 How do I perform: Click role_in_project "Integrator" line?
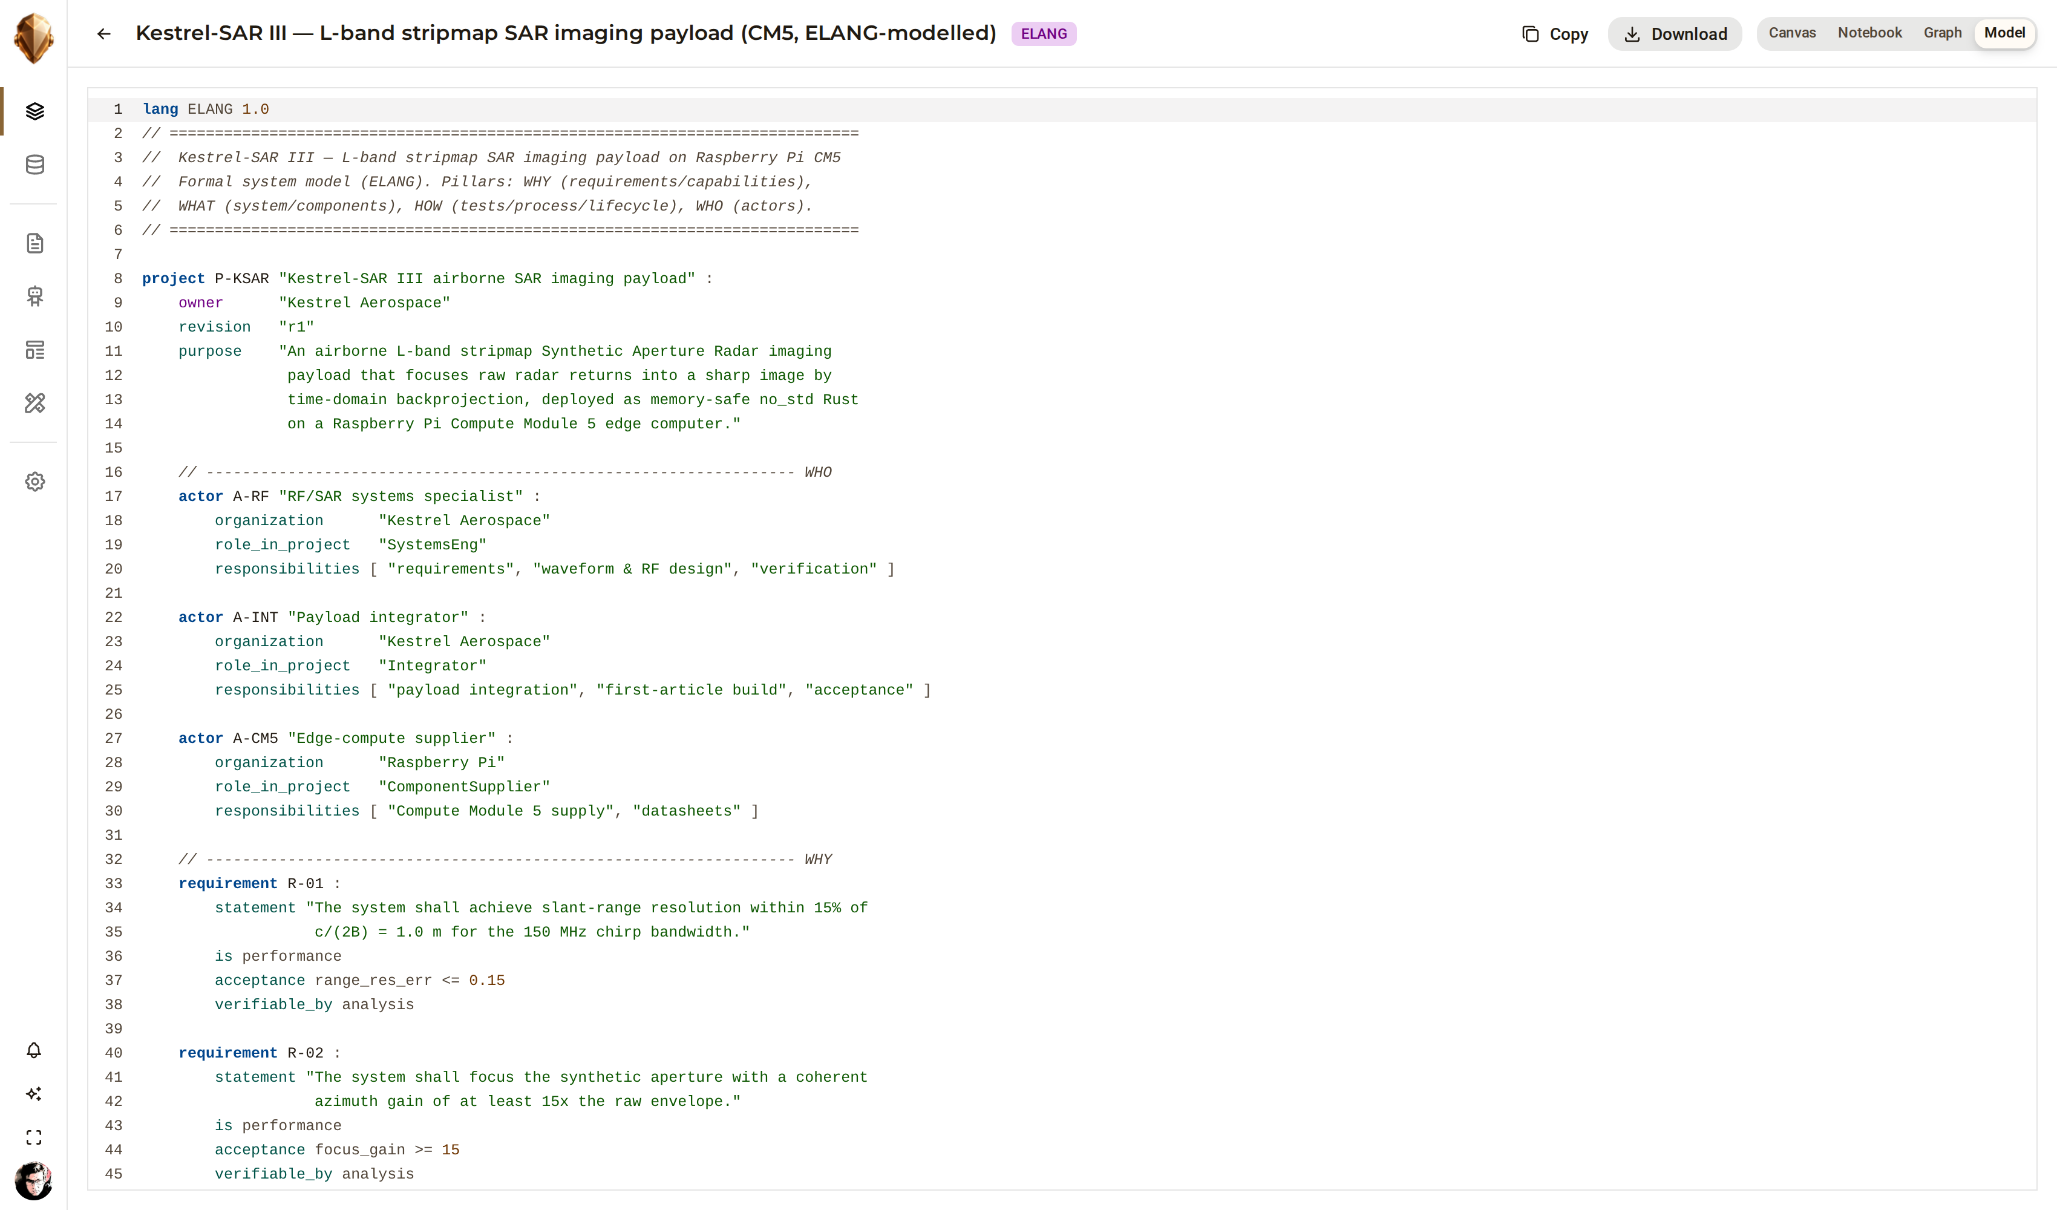(351, 665)
